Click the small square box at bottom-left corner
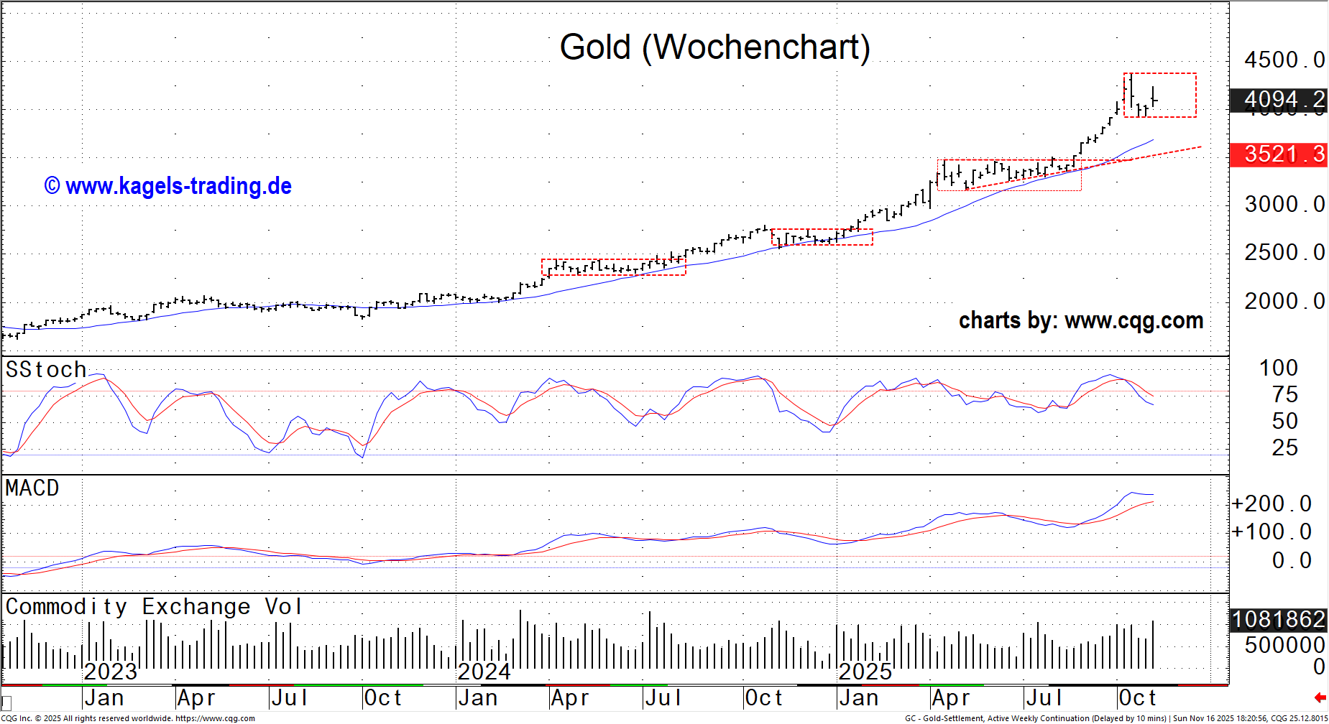The height and width of the screenshot is (724, 1329). (6, 702)
